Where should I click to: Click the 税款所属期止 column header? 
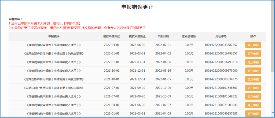(137, 36)
